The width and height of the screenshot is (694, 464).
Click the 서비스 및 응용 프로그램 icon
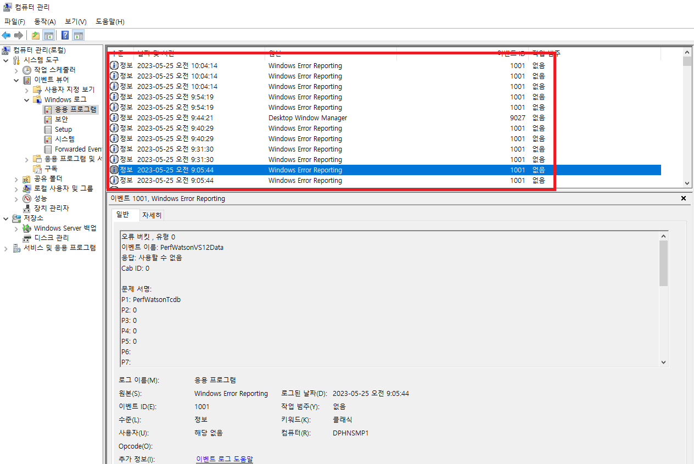click(16, 248)
